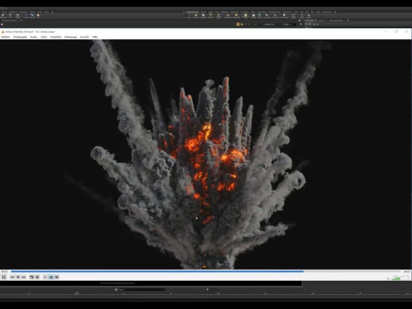This screenshot has width=412, height=309.
Task: Switch the video to fullscreen mode
Action: (32, 277)
